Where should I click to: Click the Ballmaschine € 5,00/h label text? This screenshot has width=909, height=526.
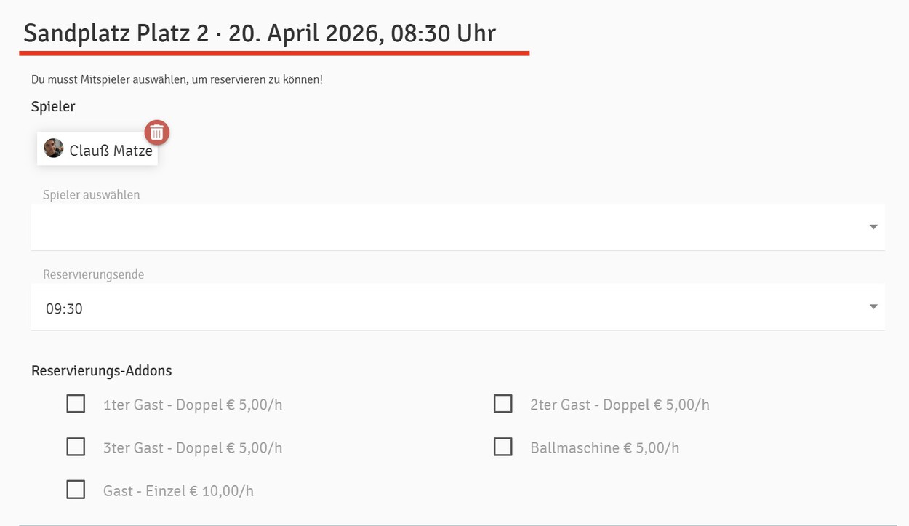pyautogui.click(x=604, y=448)
